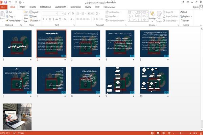Click the New Slide icon
The image size is (203, 135).
point(26,14)
